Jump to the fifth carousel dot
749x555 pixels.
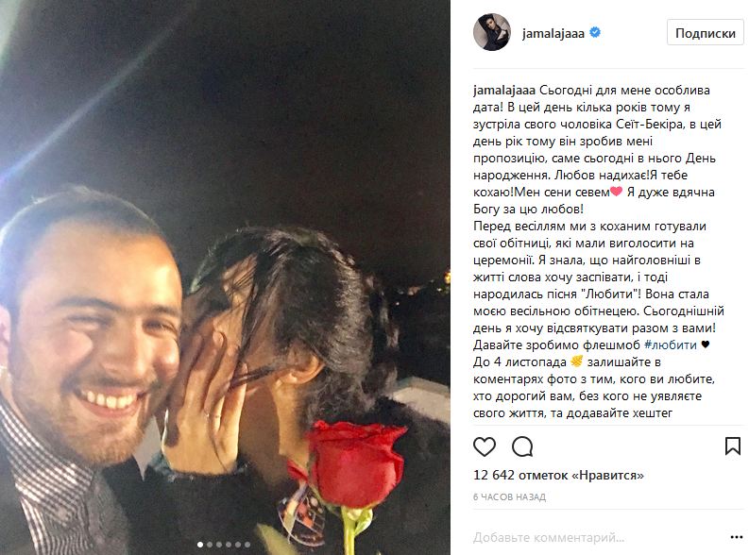(238, 545)
